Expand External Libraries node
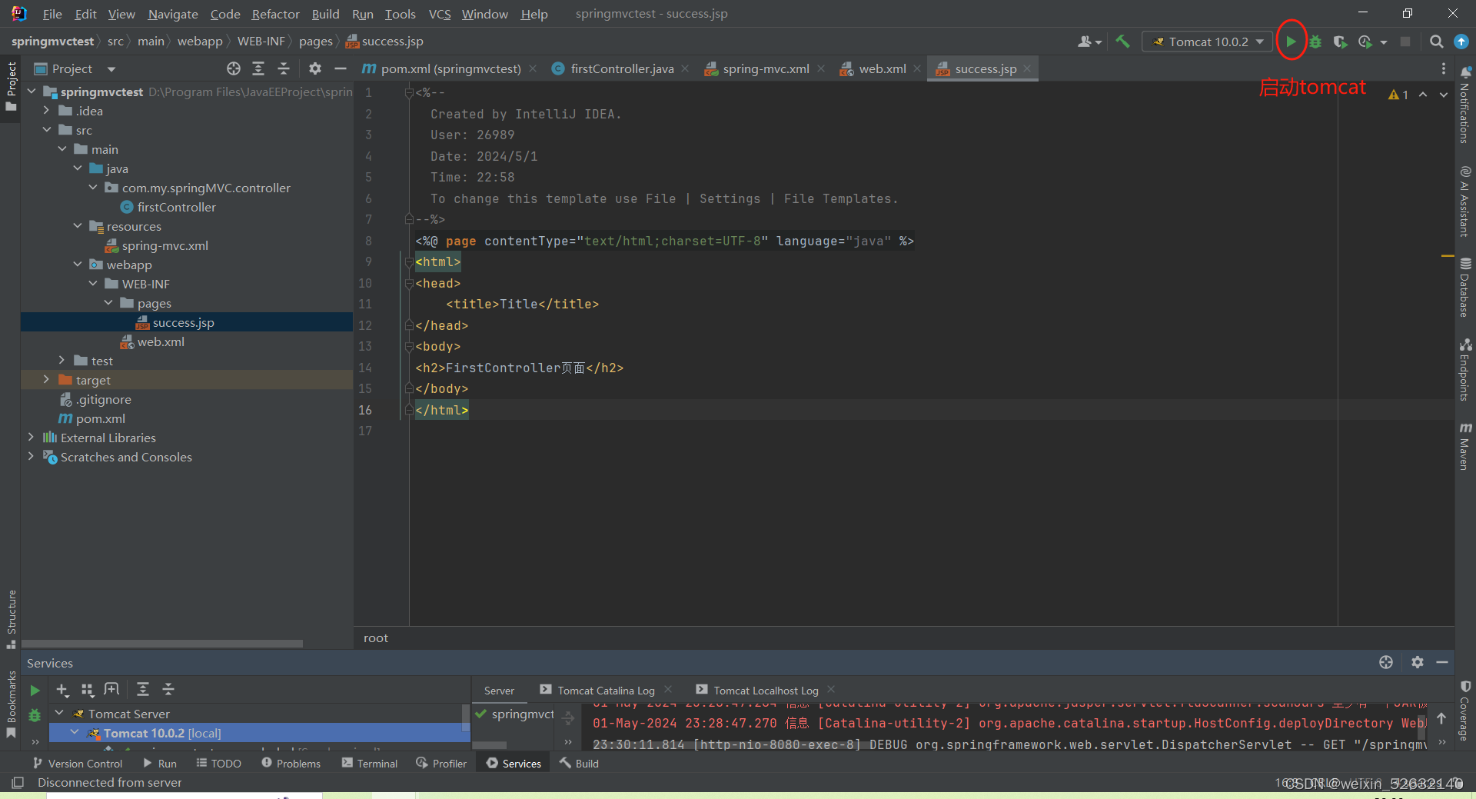Viewport: 1476px width, 799px height. coord(32,438)
